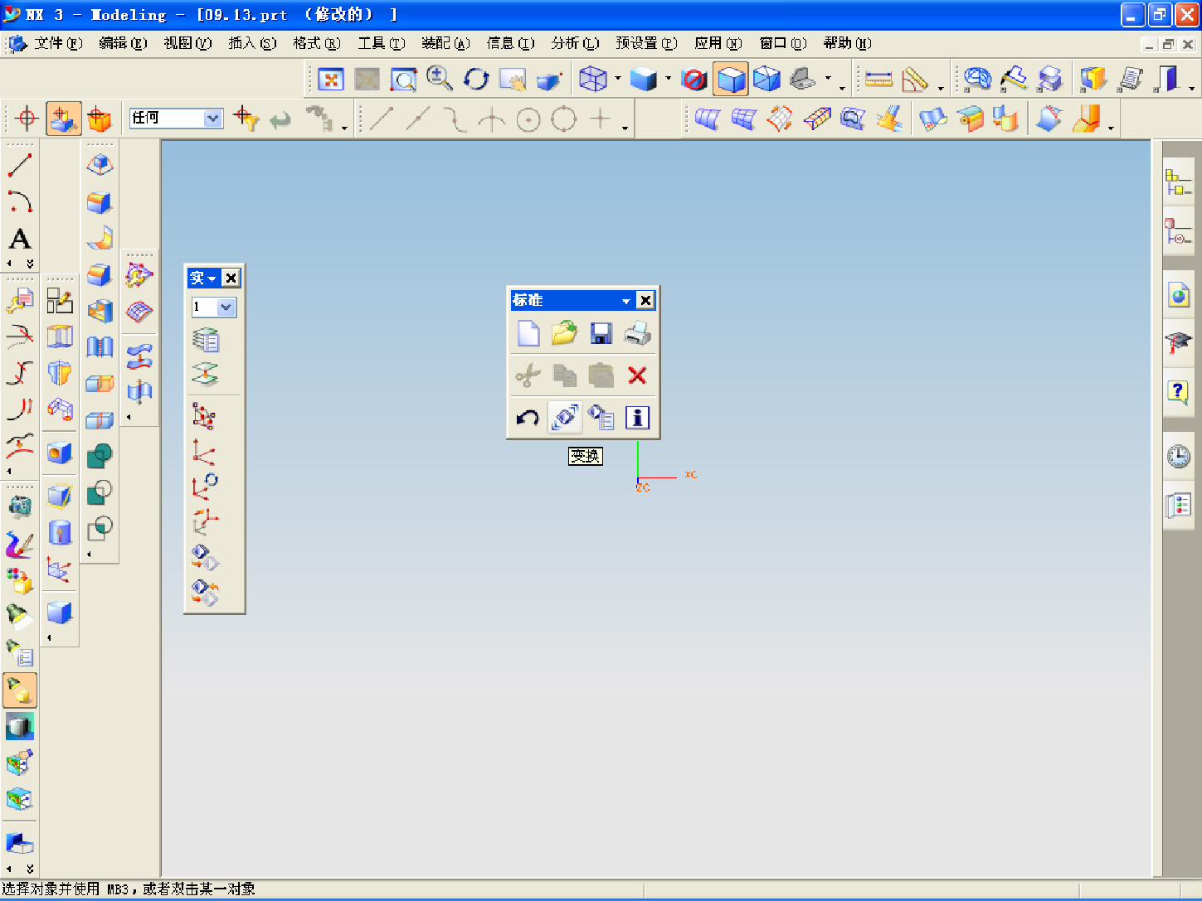Image resolution: width=1202 pixels, height=901 pixels.
Task: Click the Fit view icon
Action: pyautogui.click(x=331, y=79)
